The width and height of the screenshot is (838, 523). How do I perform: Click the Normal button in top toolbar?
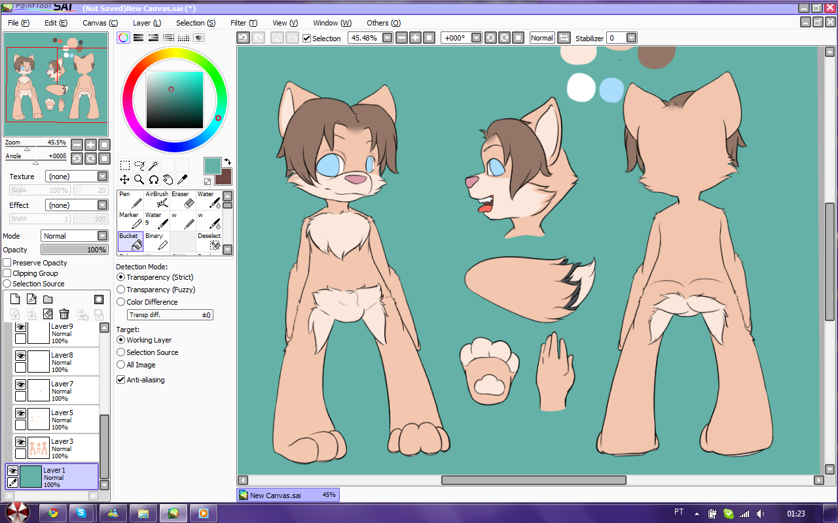click(x=542, y=38)
